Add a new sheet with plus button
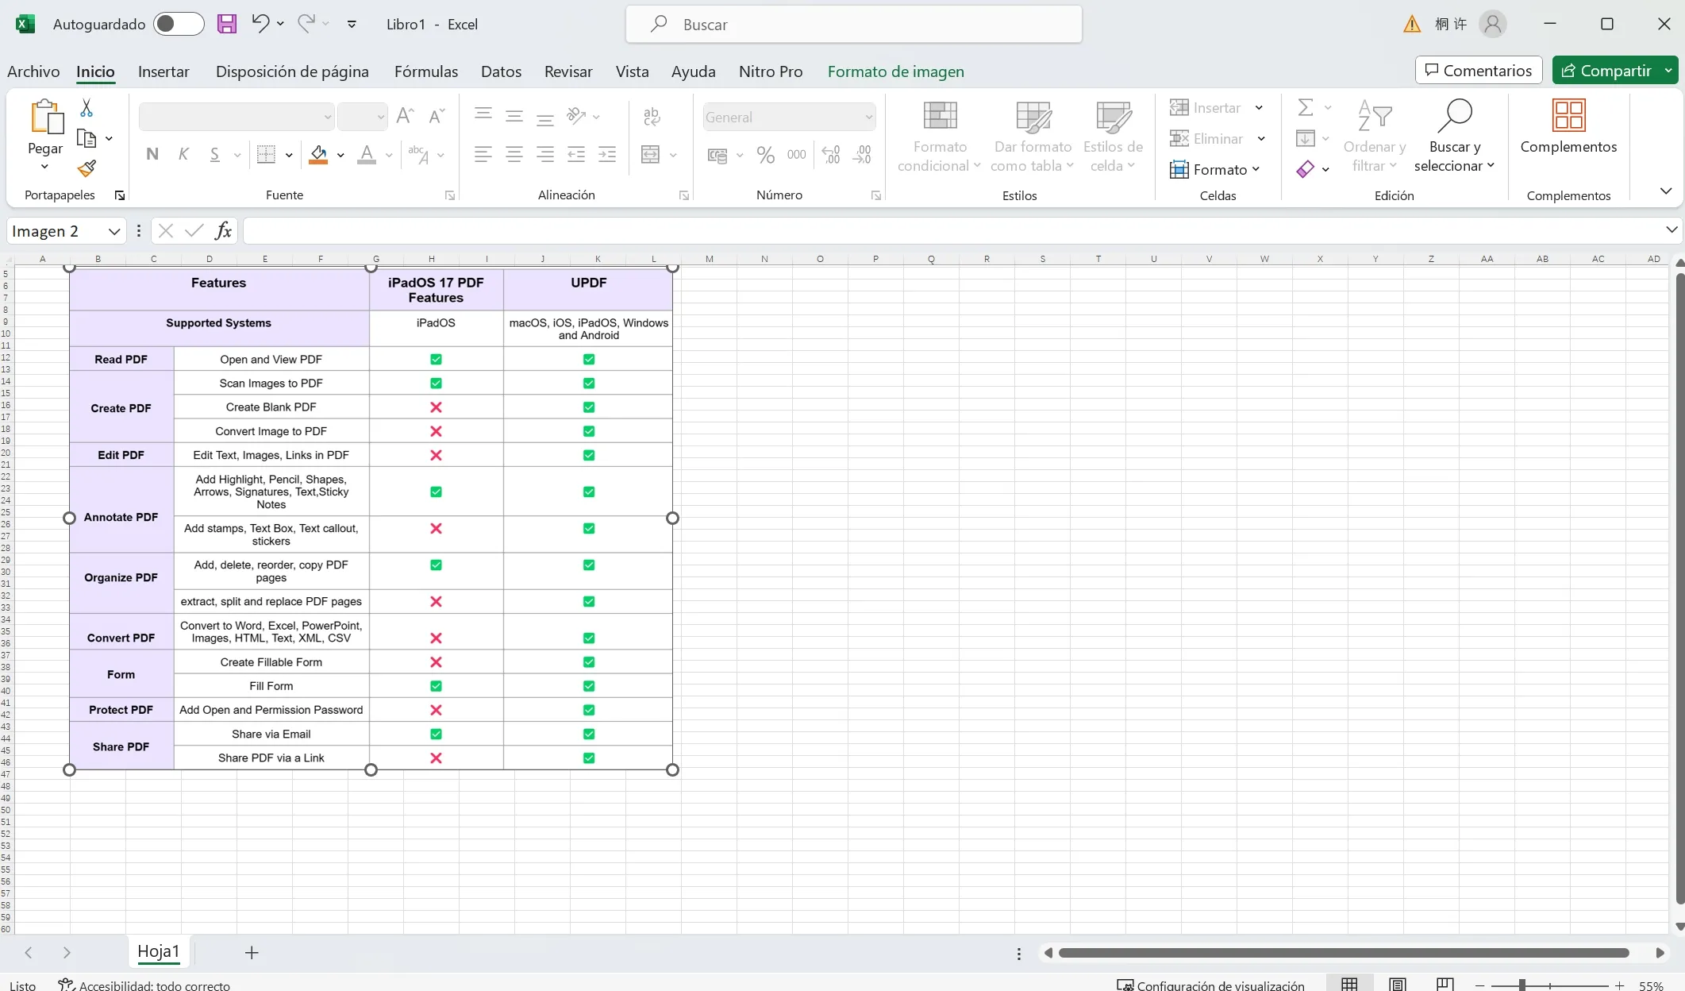Viewport: 1685px width, 991px height. coord(252,952)
